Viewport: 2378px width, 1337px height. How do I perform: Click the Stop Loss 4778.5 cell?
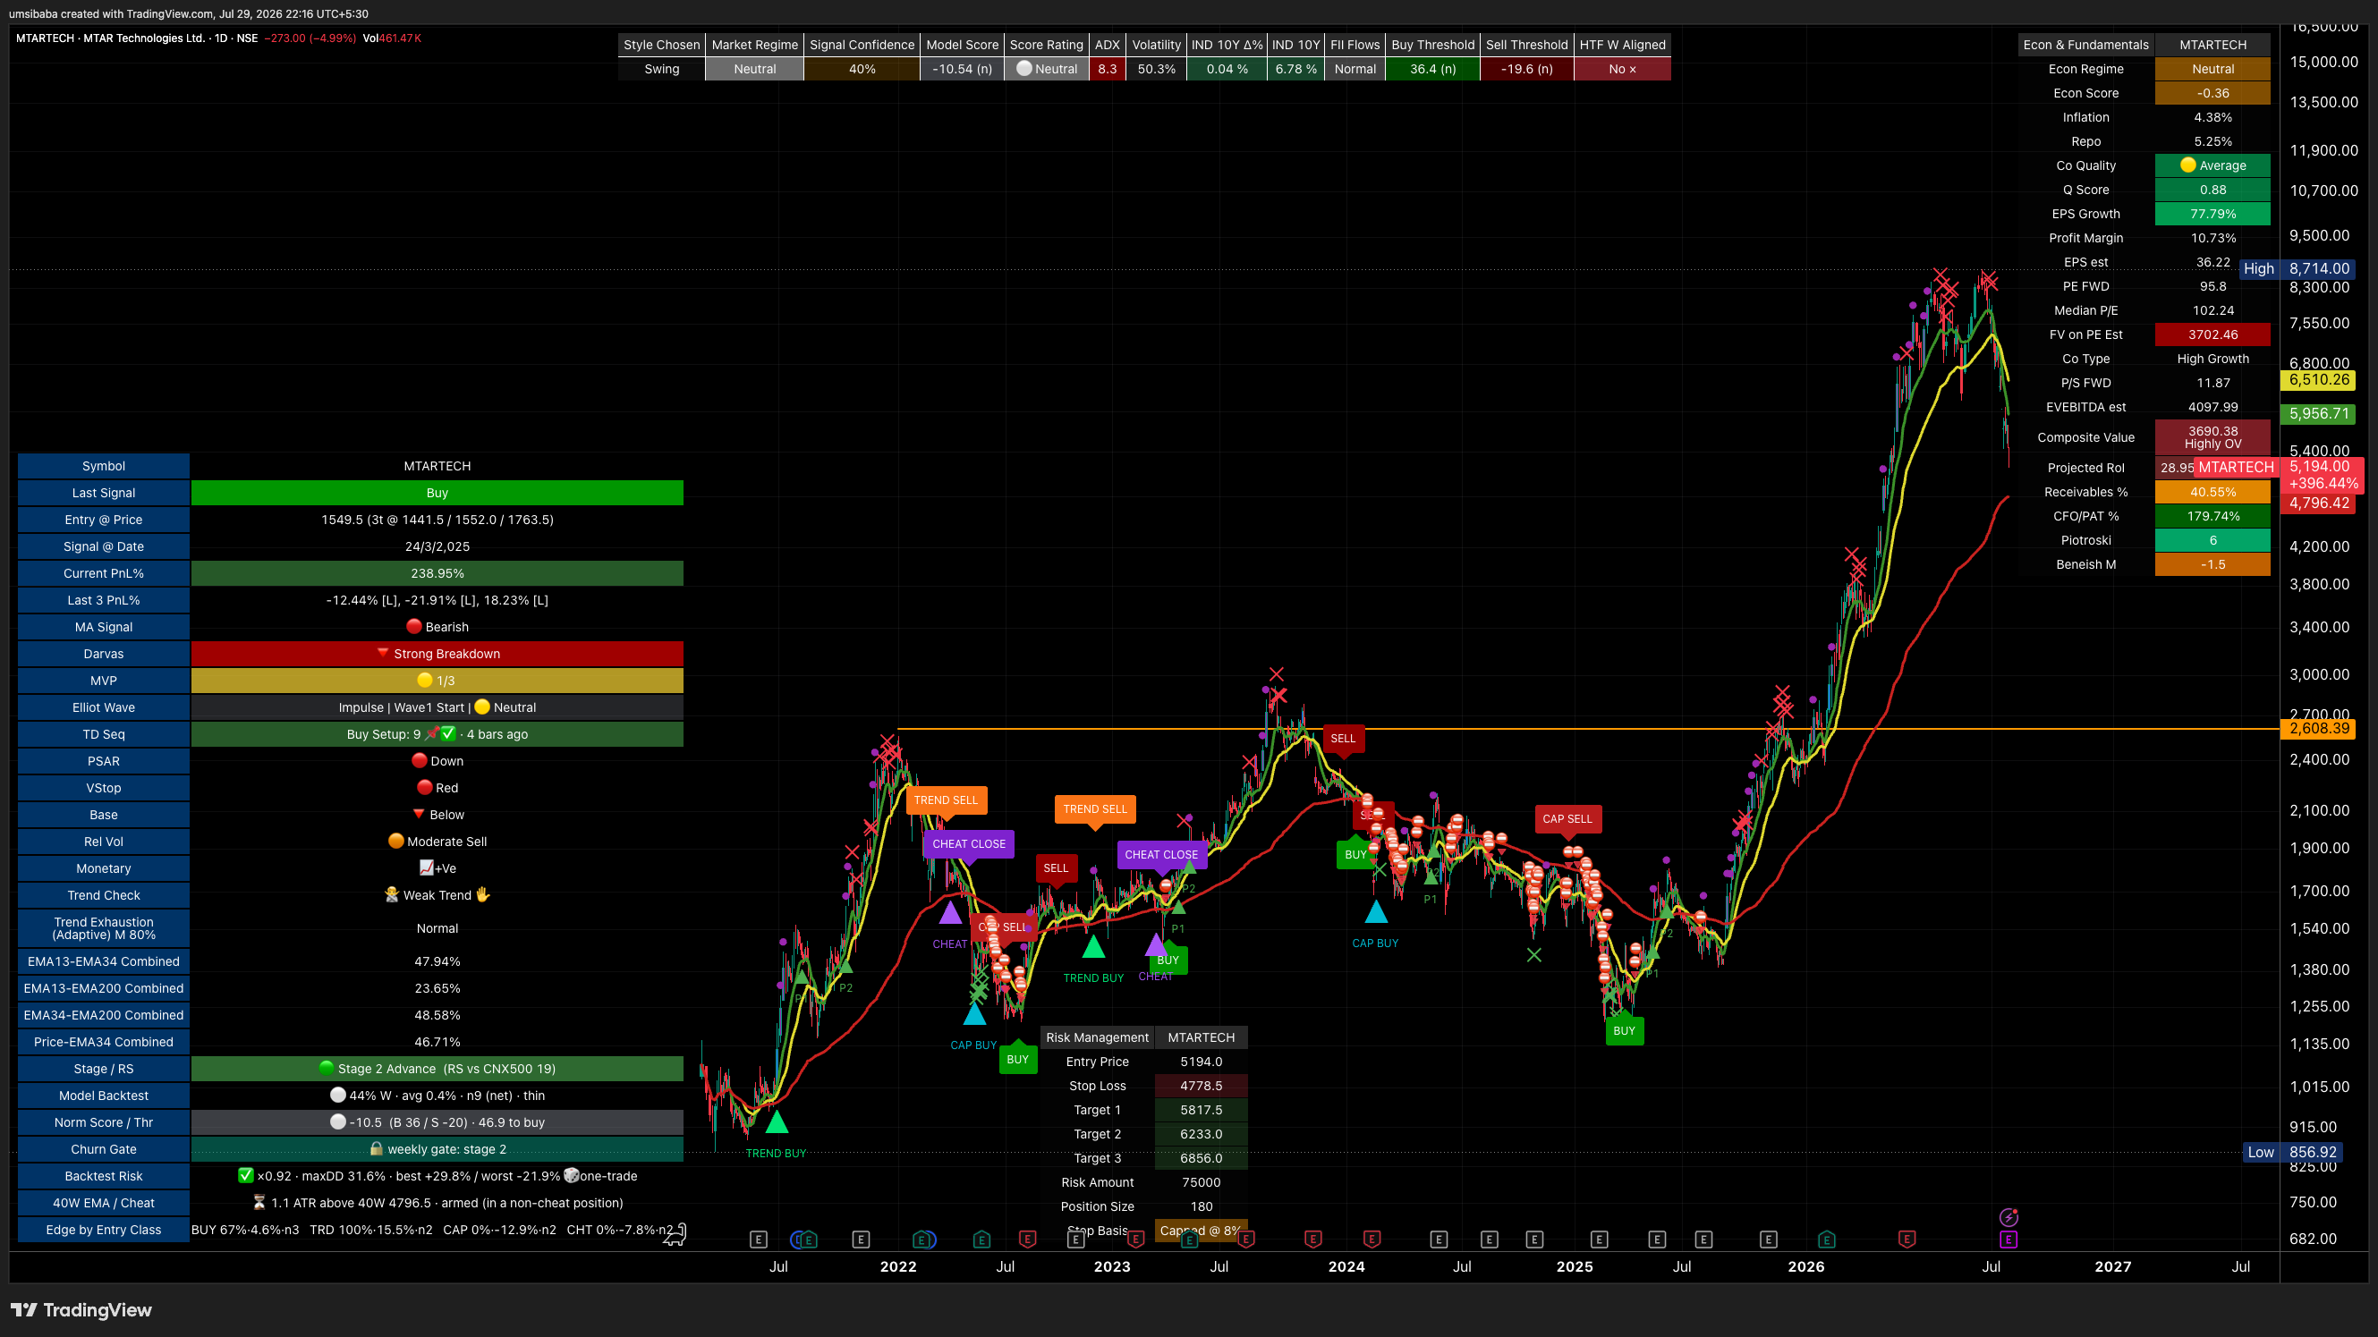tap(1201, 1086)
